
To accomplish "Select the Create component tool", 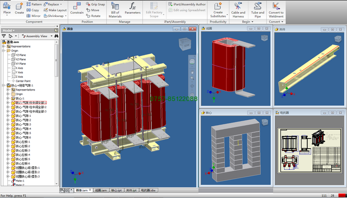I will pos(19,7).
